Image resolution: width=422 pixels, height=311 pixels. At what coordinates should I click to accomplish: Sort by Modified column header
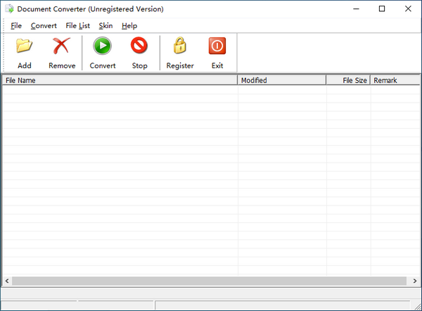coord(281,80)
